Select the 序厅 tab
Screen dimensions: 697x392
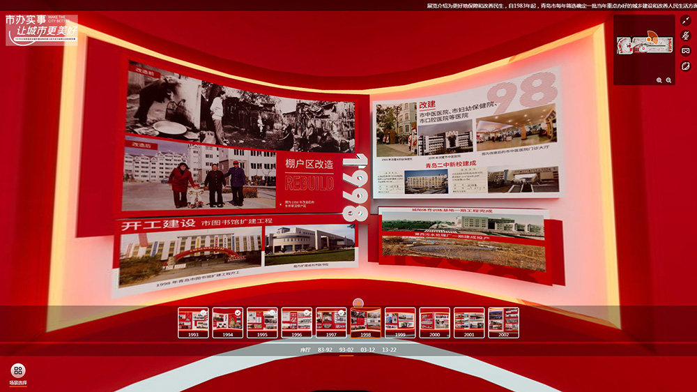[305, 349]
